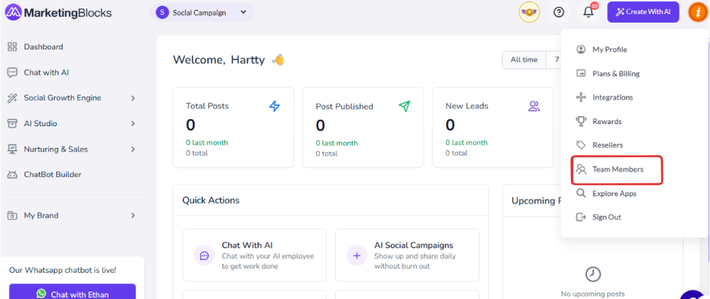Click the Chat with AI sidebar icon
The width and height of the screenshot is (710, 299).
pyautogui.click(x=12, y=72)
